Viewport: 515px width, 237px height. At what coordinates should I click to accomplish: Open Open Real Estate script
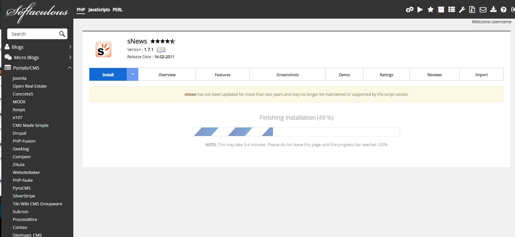point(29,86)
